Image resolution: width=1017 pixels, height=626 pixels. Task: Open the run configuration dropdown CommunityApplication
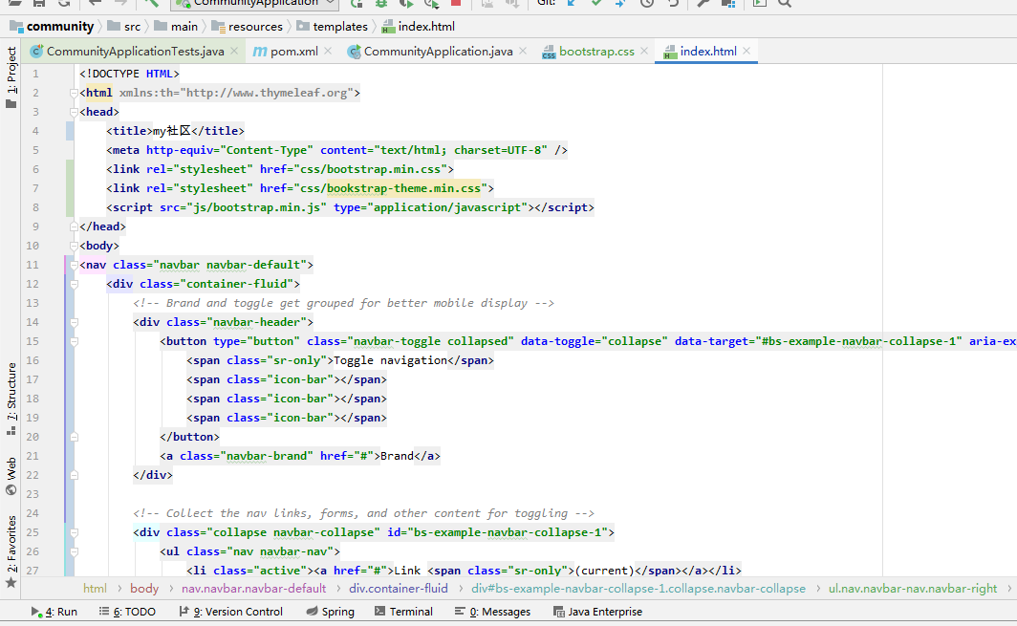(255, 3)
